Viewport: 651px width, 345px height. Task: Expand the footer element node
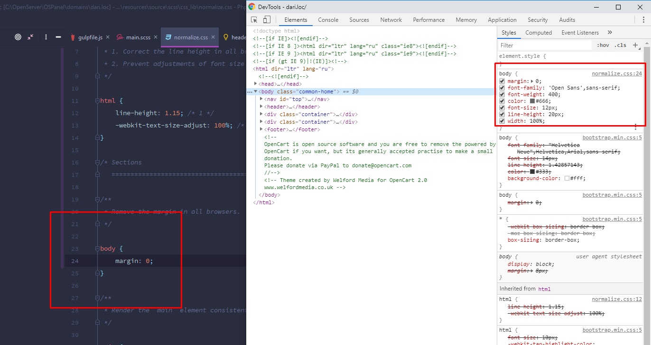coord(261,129)
